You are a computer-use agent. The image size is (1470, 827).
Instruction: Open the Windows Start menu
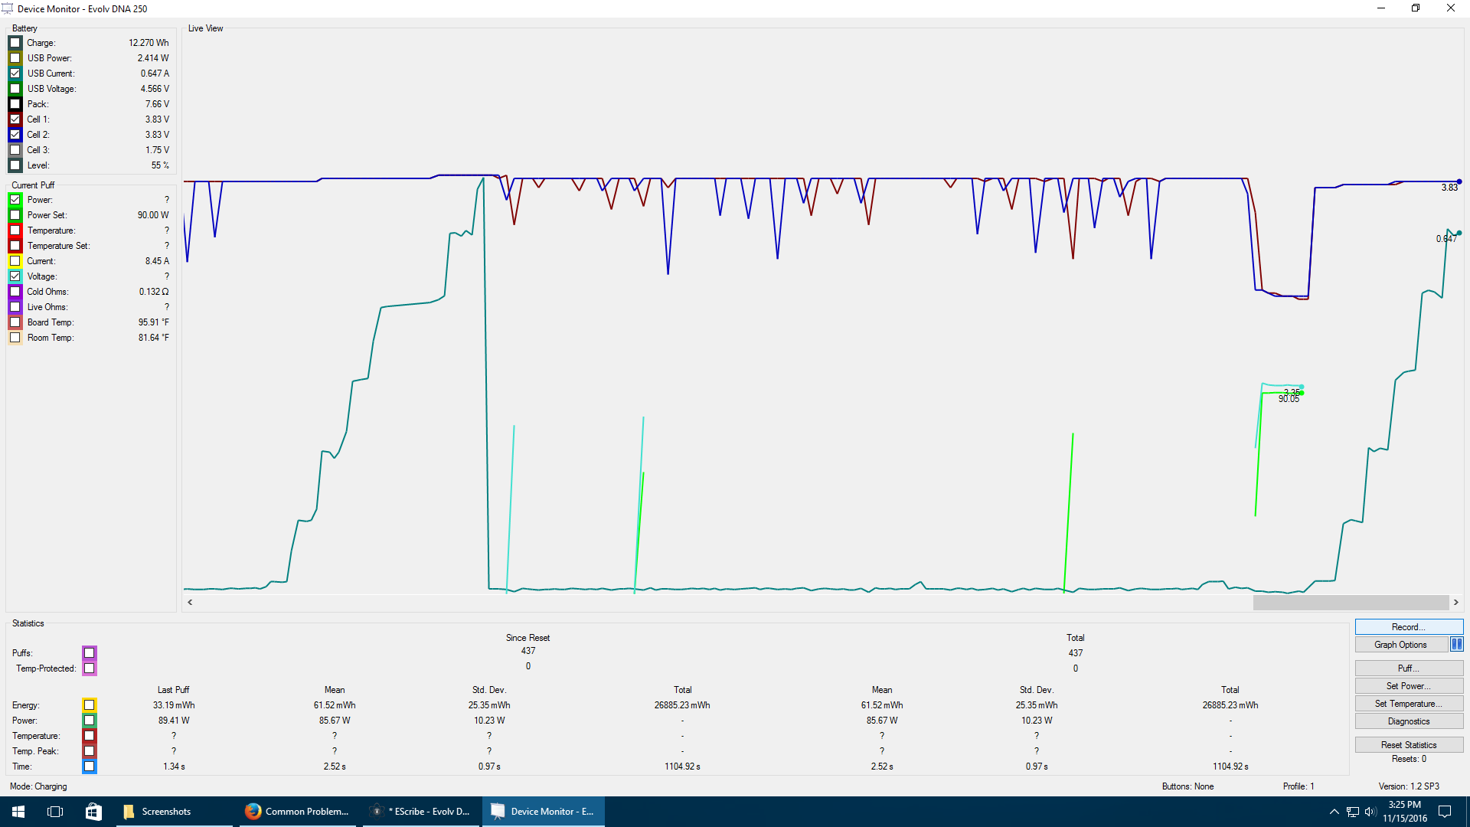[x=18, y=812]
